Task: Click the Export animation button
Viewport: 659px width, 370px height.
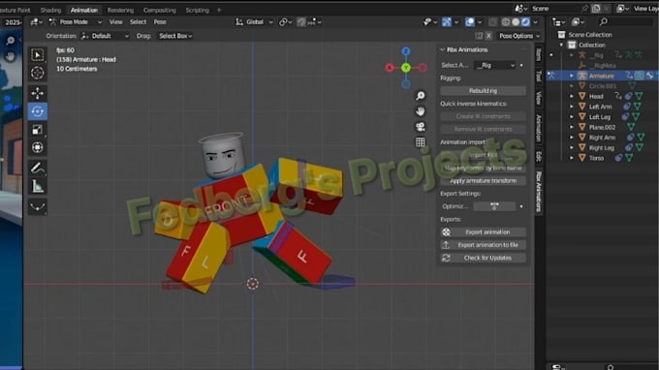Action: 483,231
